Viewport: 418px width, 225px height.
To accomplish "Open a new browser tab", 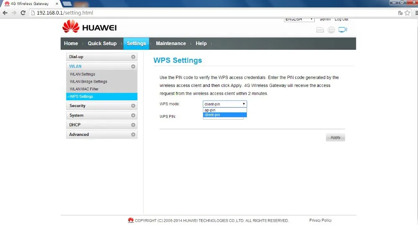I will click(x=67, y=4).
